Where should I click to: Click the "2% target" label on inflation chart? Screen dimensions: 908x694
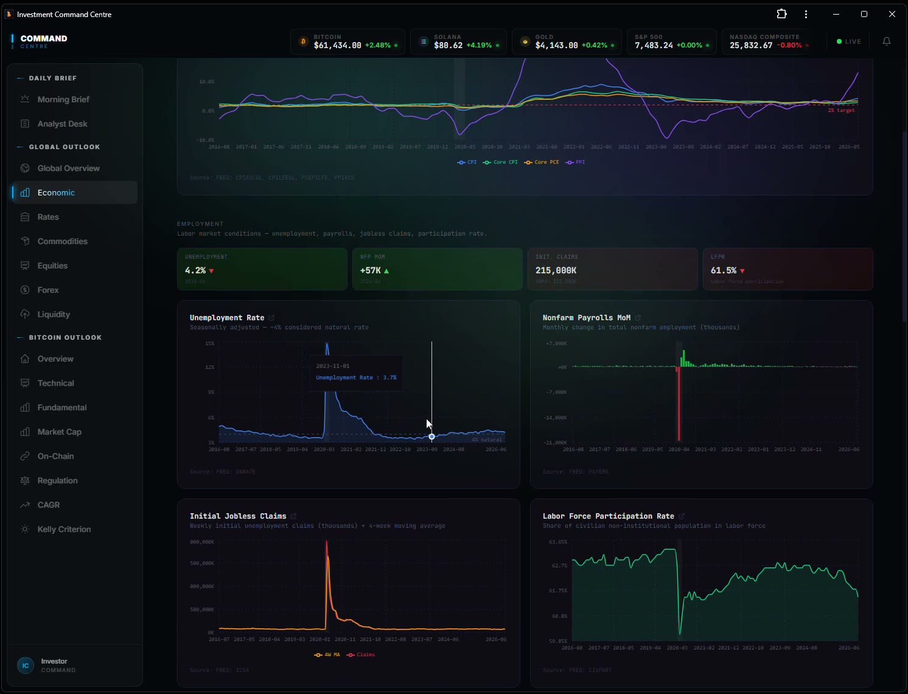pos(841,110)
